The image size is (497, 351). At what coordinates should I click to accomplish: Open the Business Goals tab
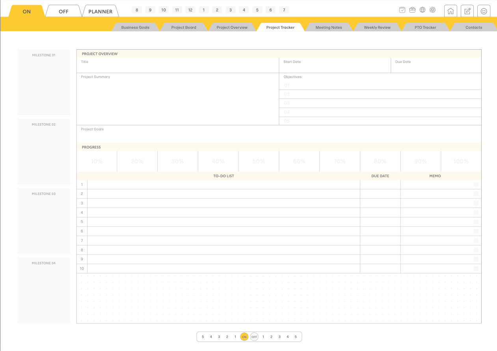coord(135,28)
